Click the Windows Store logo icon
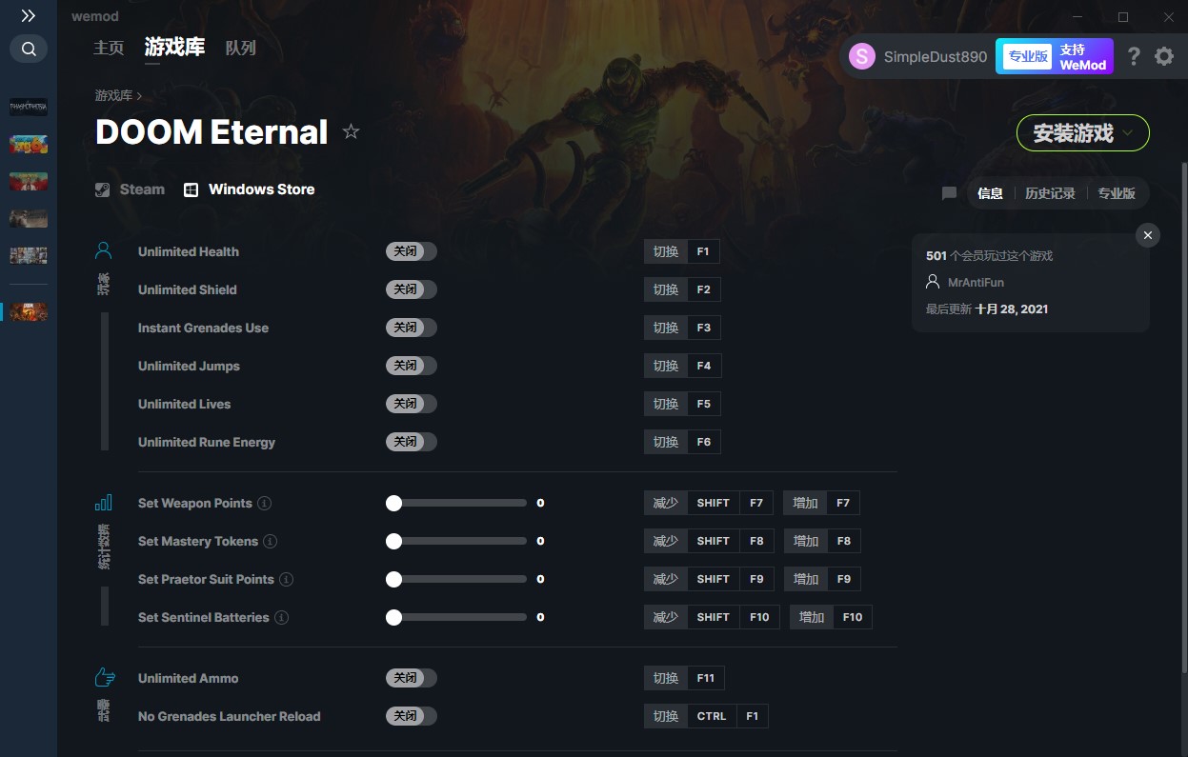 (x=191, y=189)
